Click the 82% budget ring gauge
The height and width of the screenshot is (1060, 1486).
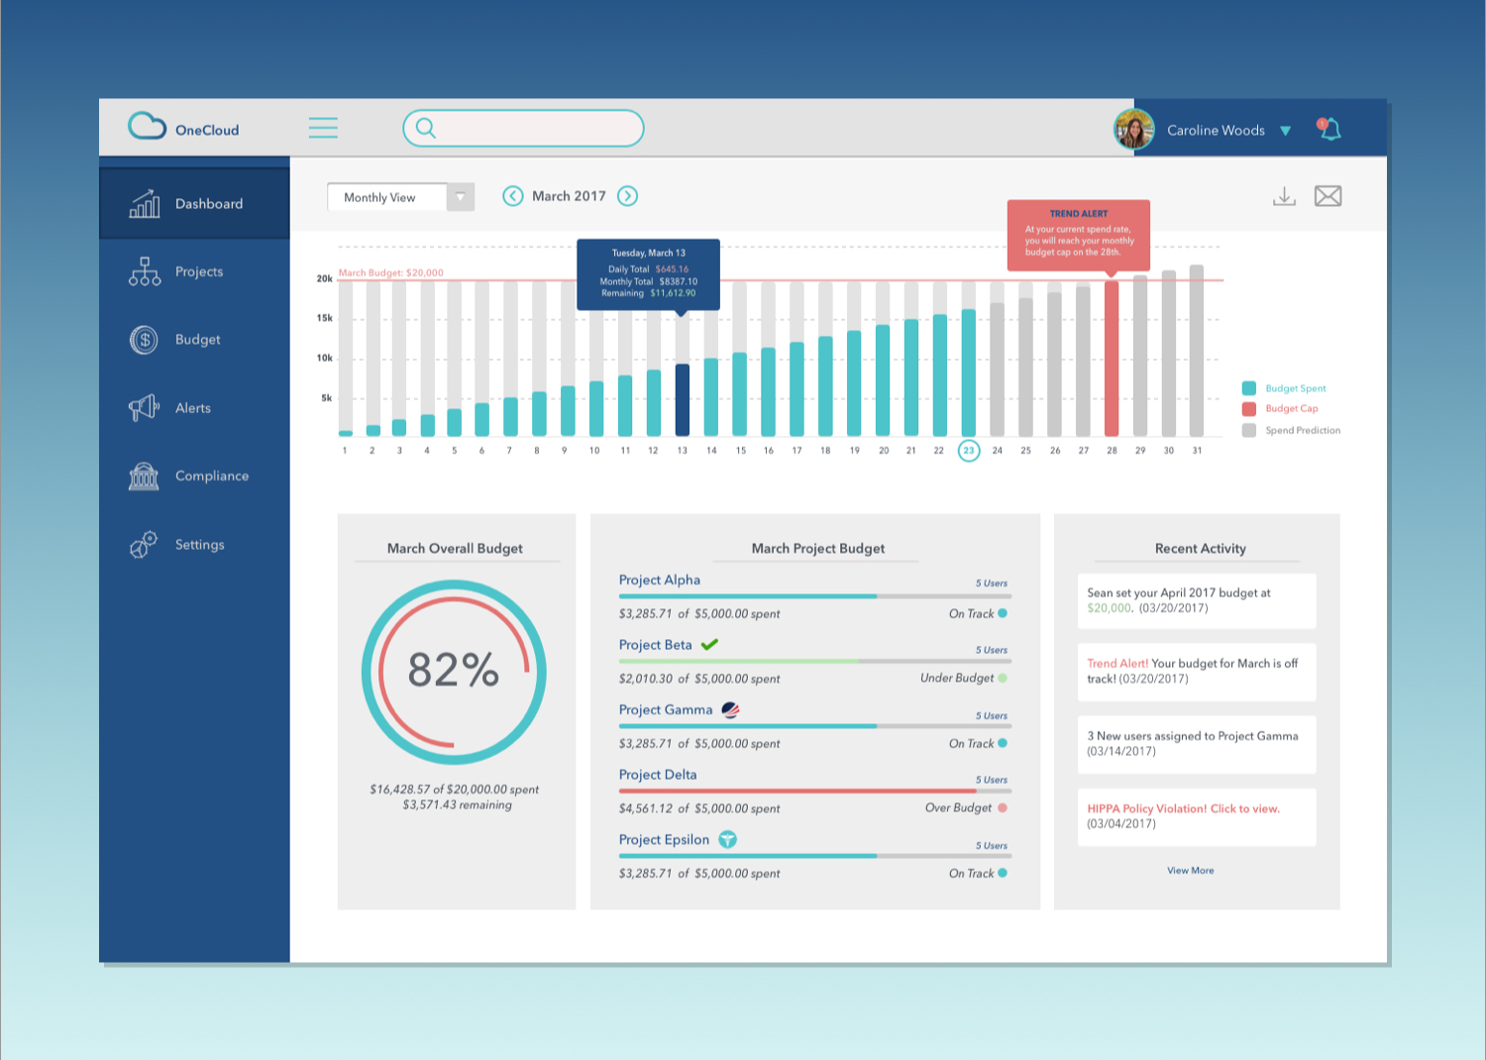click(x=454, y=672)
